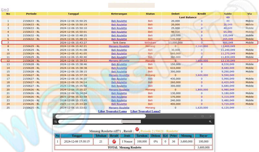Open Menang Roulette link in row 8
259x152 pixels.
click(x=119, y=46)
